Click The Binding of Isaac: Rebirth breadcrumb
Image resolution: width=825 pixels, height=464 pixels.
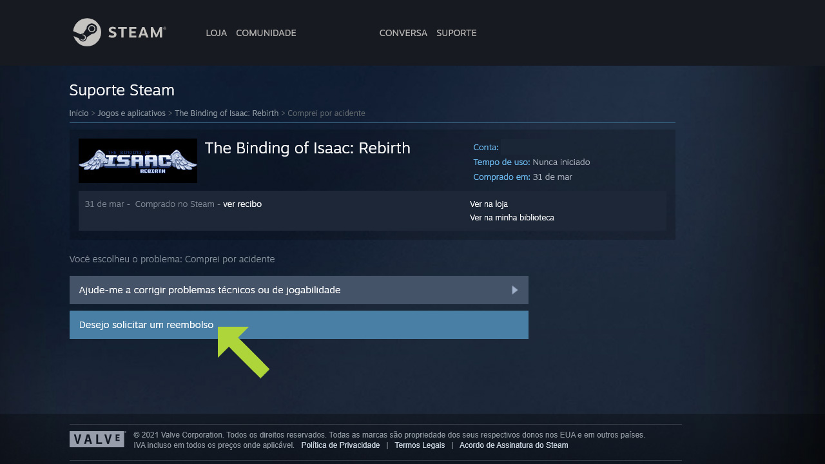click(x=226, y=113)
